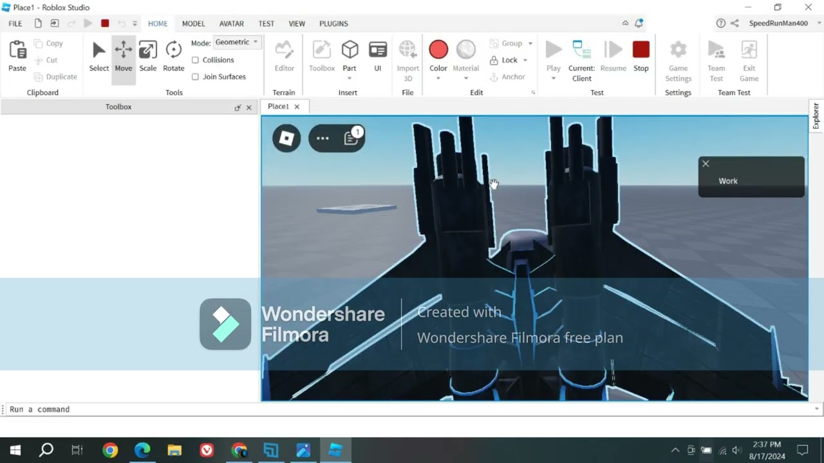This screenshot has height=463, width=824.
Task: Undock the Toolbox panel
Action: coord(238,107)
